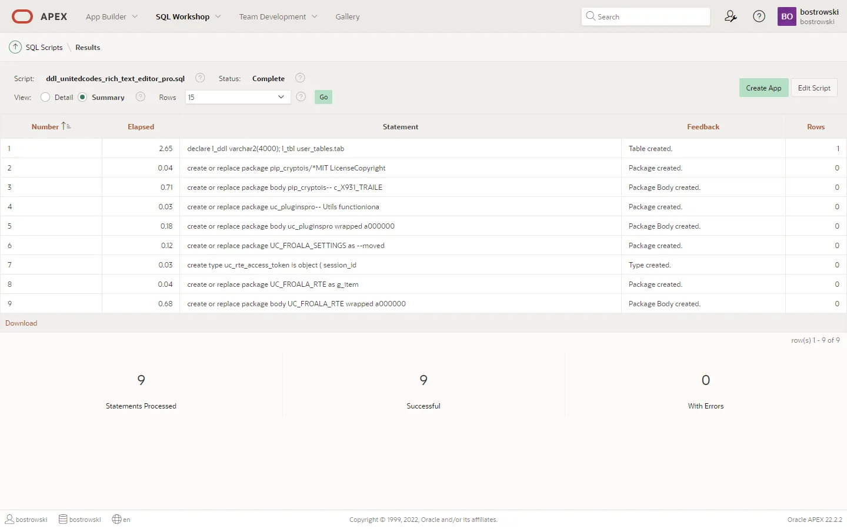Click the up-arrow icon beside SQL Scripts
The width and height of the screenshot is (847, 529).
click(15, 47)
